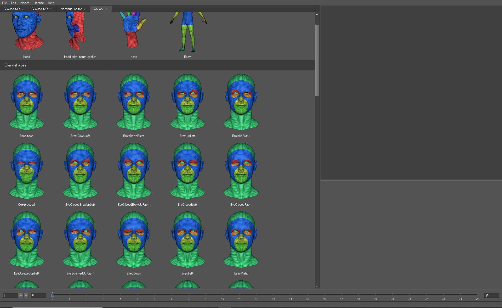Click frame 15 on the timeline ruler
The width and height of the screenshot is (502, 308).
307,299
